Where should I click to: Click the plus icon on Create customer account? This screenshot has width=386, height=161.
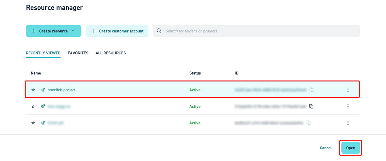94,31
